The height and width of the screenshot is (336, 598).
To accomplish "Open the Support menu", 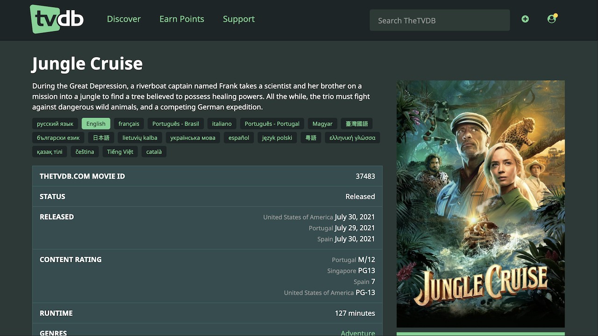I will (x=239, y=19).
